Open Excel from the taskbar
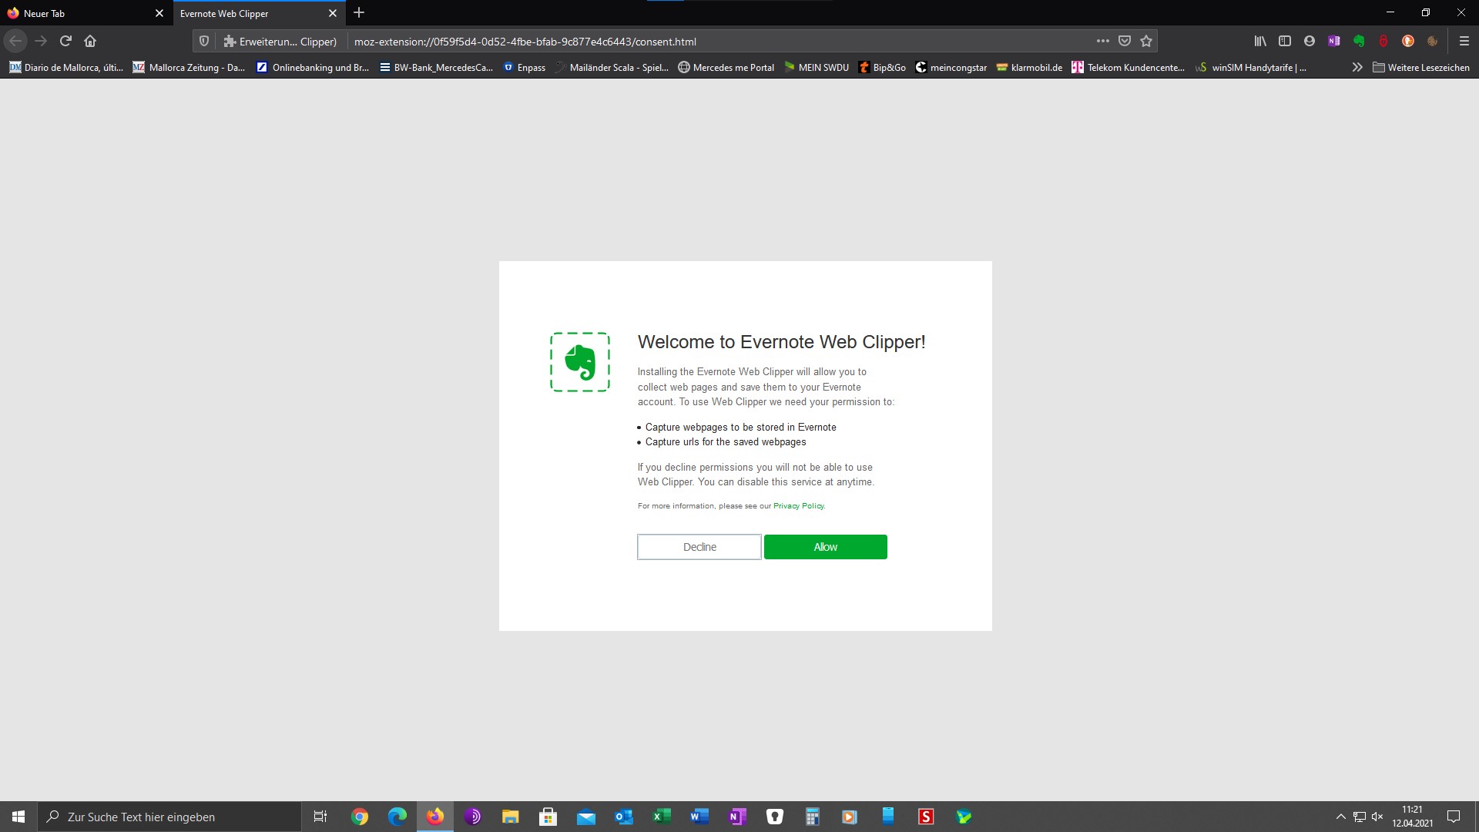 (x=662, y=817)
